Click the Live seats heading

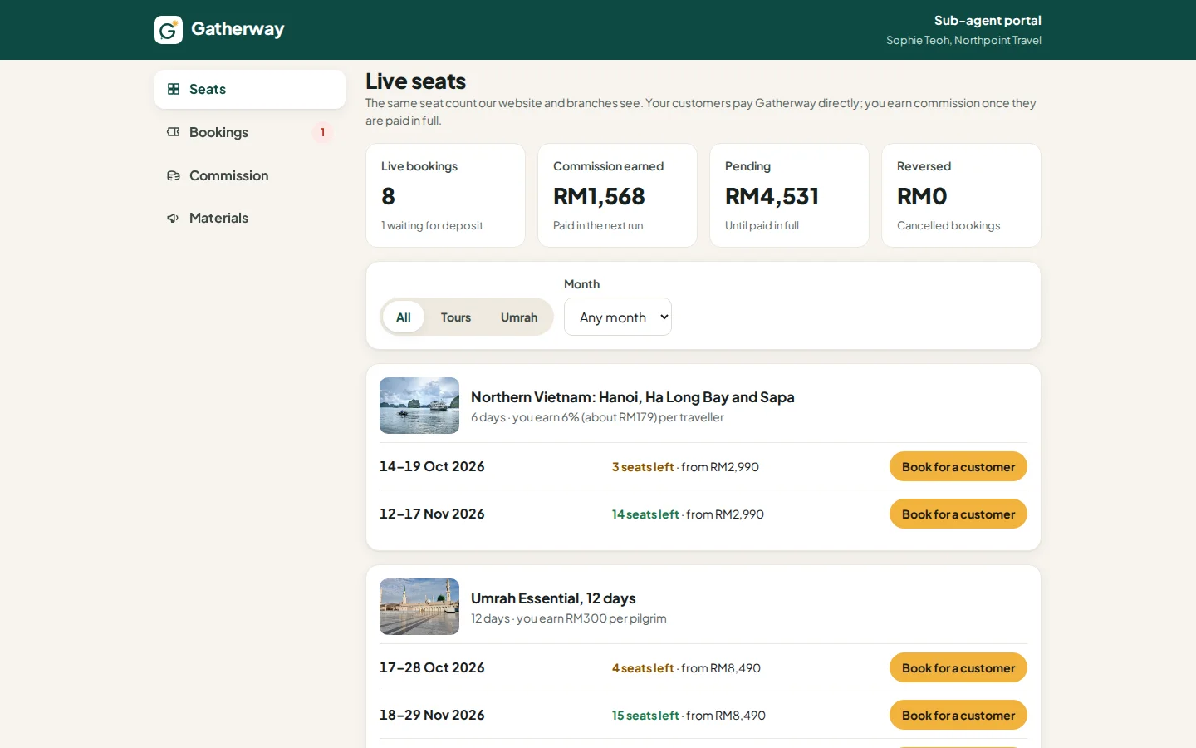(416, 81)
